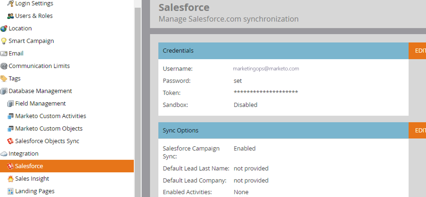Open Marketo Custom Objects
Viewport: 426px width, 197px height.
coord(49,129)
